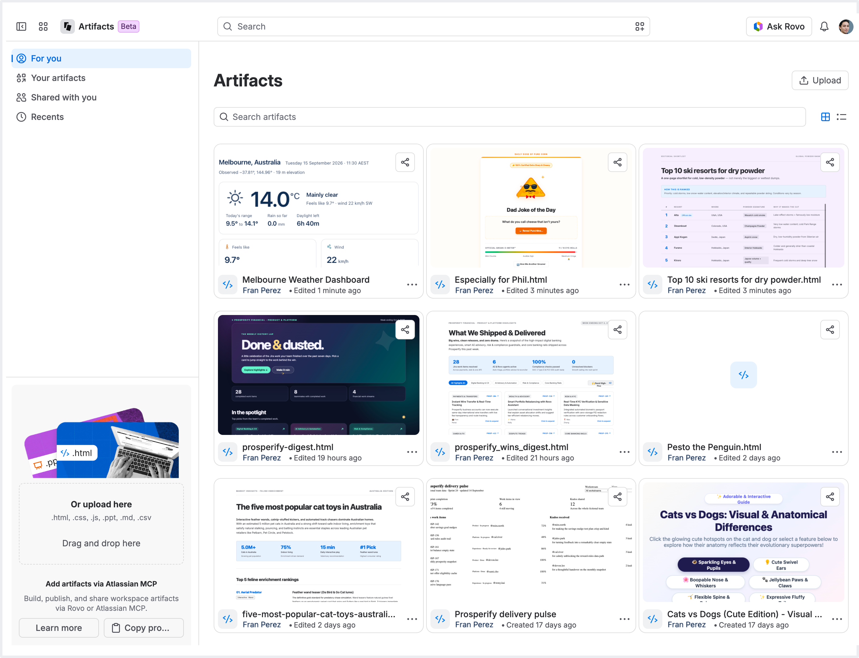Viewport: 859px width, 658px height.
Task: Share the Melbourne Weather Dashboard artifact
Action: click(x=405, y=162)
